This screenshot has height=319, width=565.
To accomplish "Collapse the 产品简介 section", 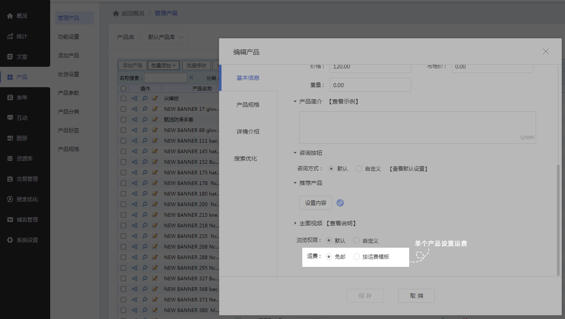I will pos(295,101).
